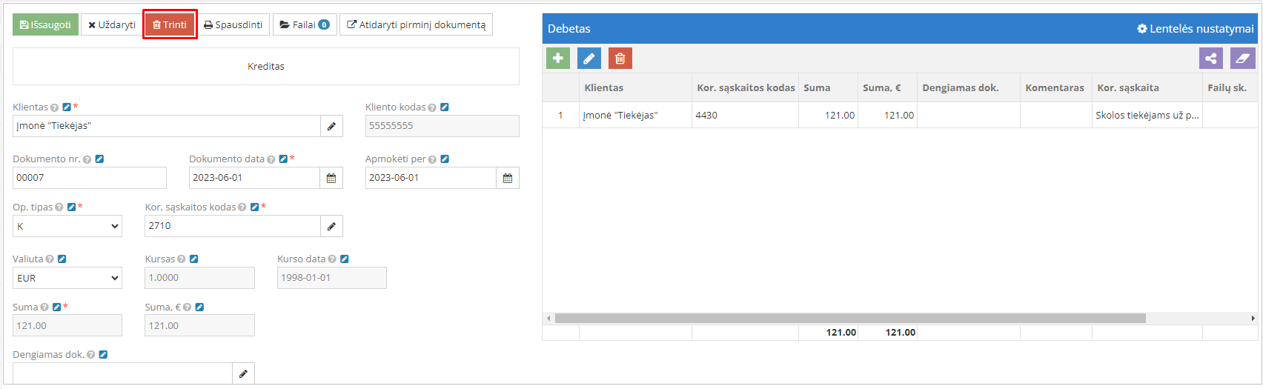Click pencil icon beside Klientas field

tap(331, 126)
